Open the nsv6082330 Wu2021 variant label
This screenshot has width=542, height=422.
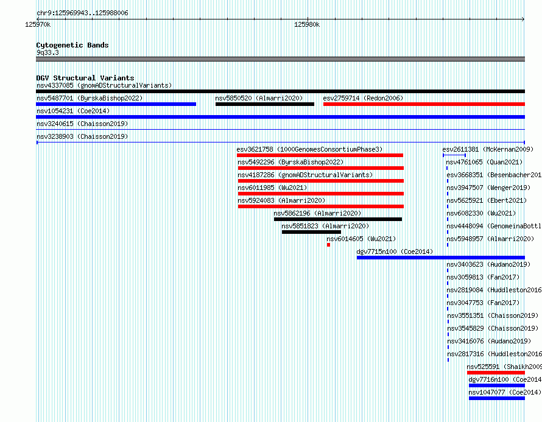481,213
